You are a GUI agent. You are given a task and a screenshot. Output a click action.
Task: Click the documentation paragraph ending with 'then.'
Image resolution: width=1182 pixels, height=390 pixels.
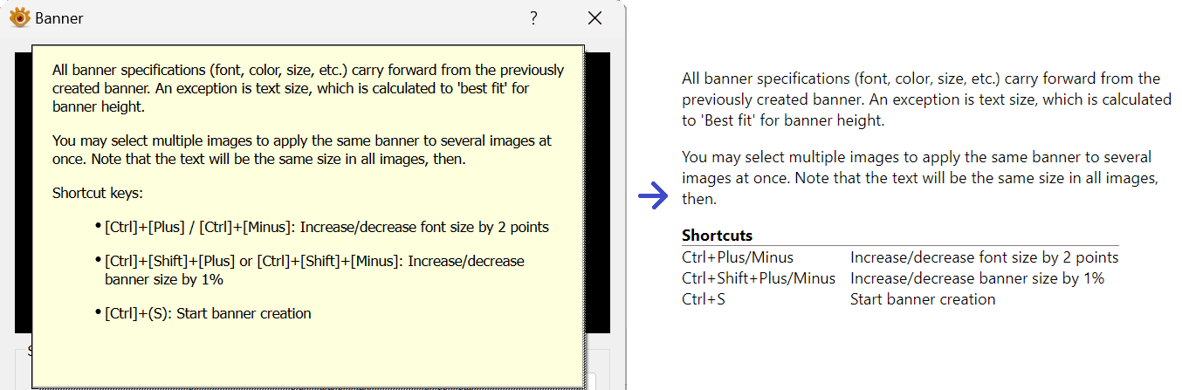pyautogui.click(x=921, y=178)
